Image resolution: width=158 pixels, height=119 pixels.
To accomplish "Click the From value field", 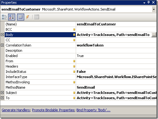I will click(116, 61).
